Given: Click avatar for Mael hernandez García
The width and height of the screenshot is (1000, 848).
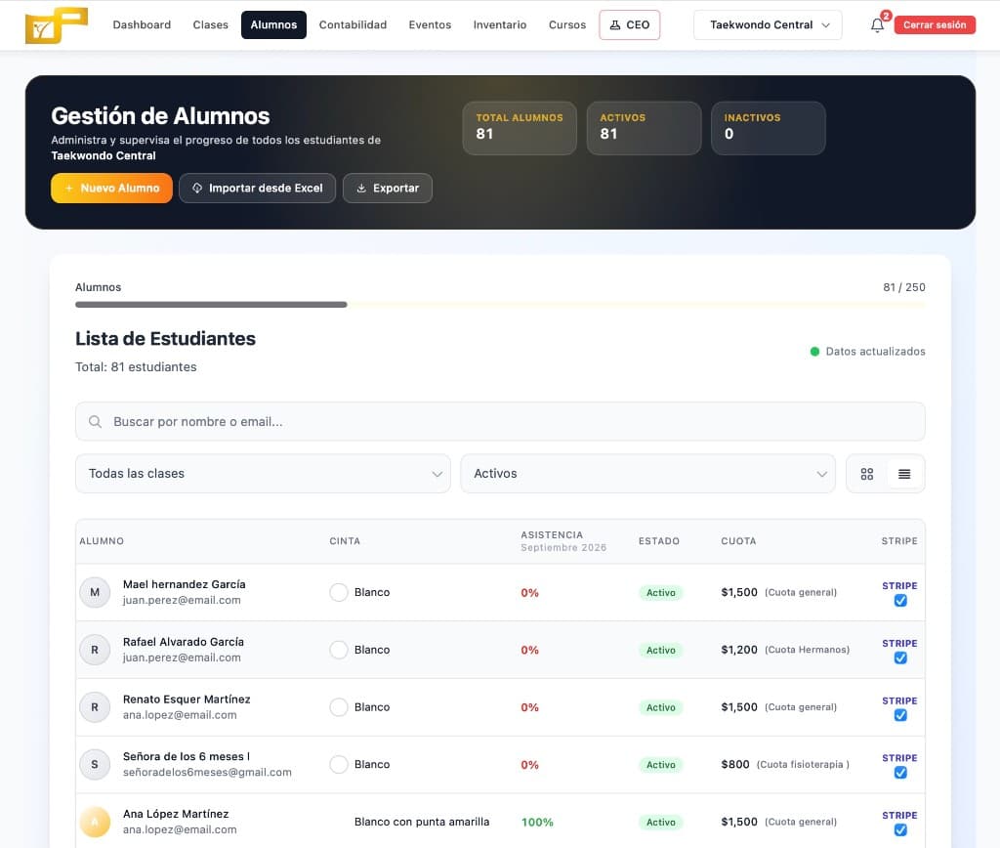Looking at the screenshot, I should click(x=95, y=592).
